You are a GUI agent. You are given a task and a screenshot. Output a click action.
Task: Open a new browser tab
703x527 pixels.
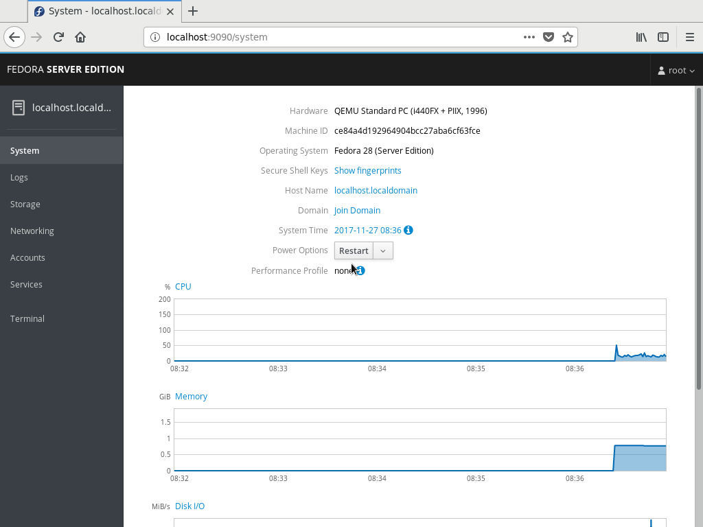[x=193, y=11]
